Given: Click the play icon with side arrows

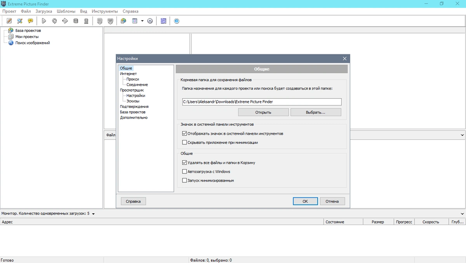Looking at the screenshot, I should [x=65, y=21].
